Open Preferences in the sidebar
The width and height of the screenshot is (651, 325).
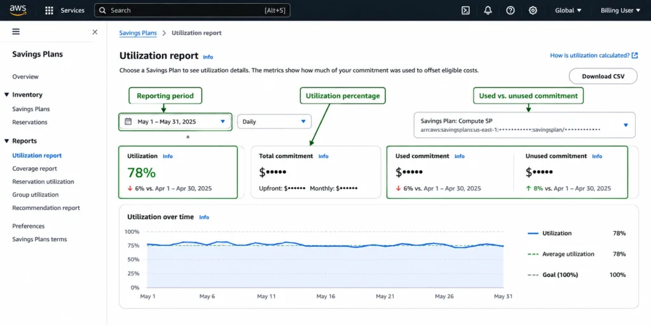coord(28,227)
